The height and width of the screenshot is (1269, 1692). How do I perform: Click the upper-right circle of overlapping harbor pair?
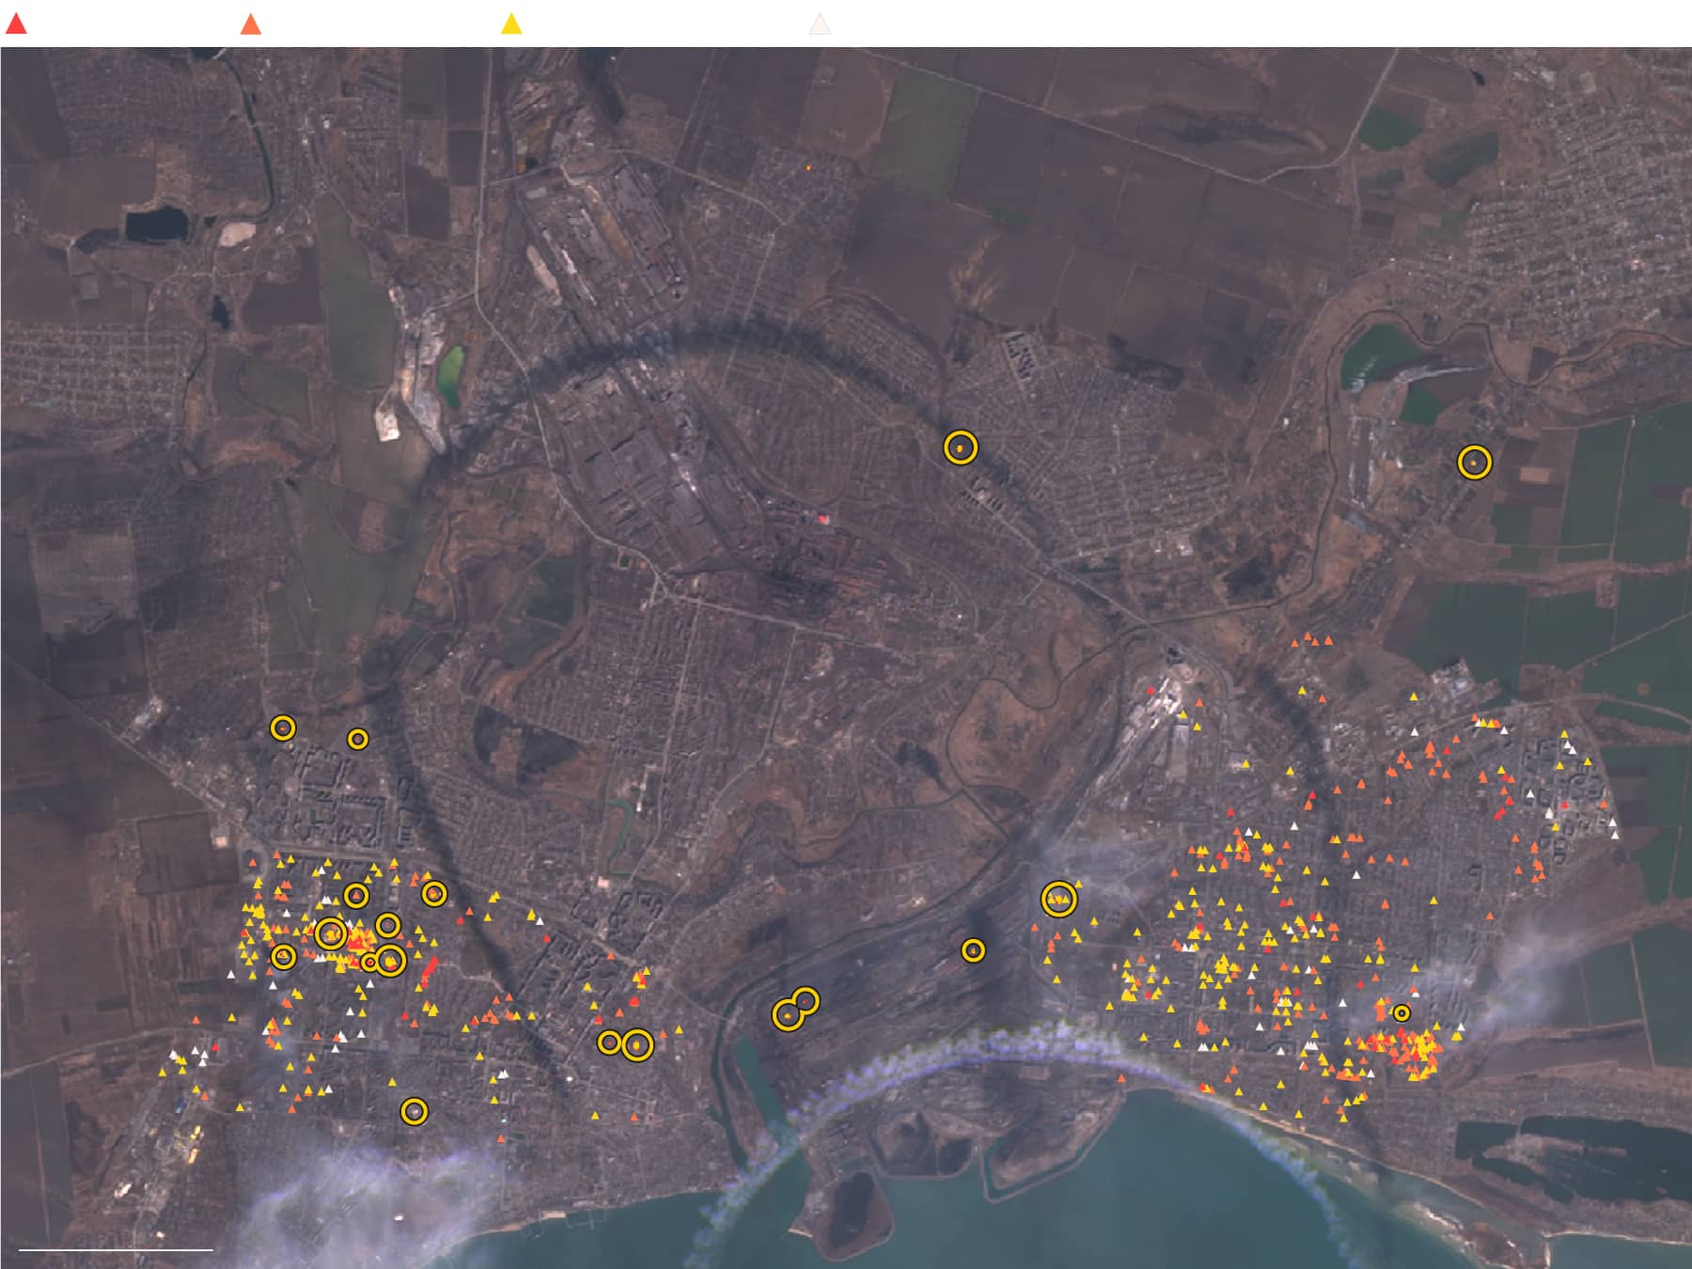pos(806,1001)
